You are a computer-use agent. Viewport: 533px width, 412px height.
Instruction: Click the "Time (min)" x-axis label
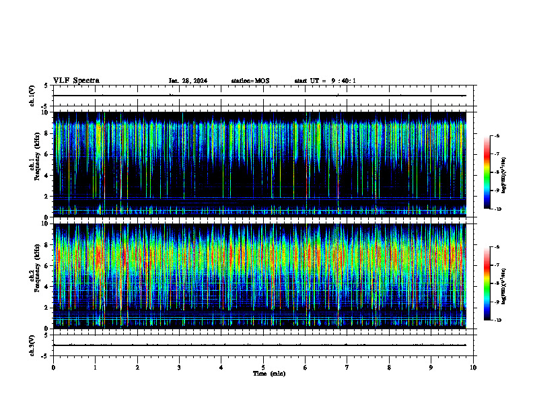click(269, 374)
